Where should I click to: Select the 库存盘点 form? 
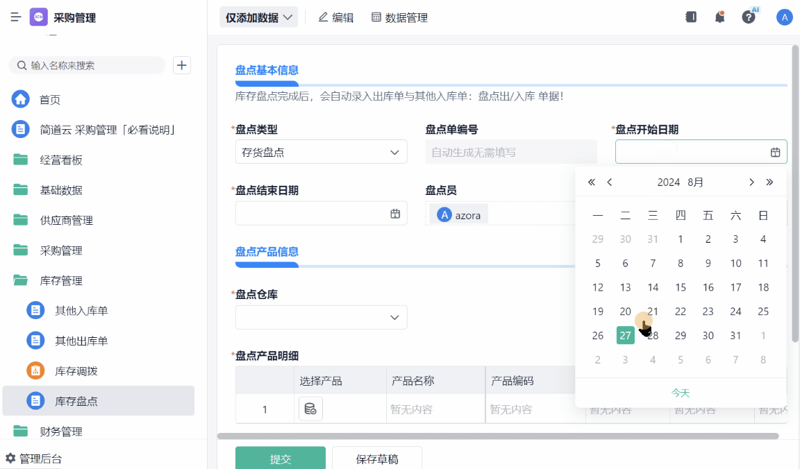99,401
